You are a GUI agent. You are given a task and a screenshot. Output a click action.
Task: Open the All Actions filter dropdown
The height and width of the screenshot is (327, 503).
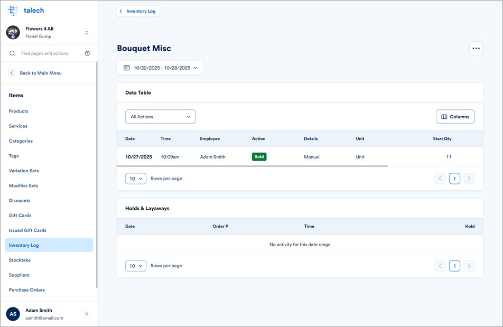tap(161, 117)
